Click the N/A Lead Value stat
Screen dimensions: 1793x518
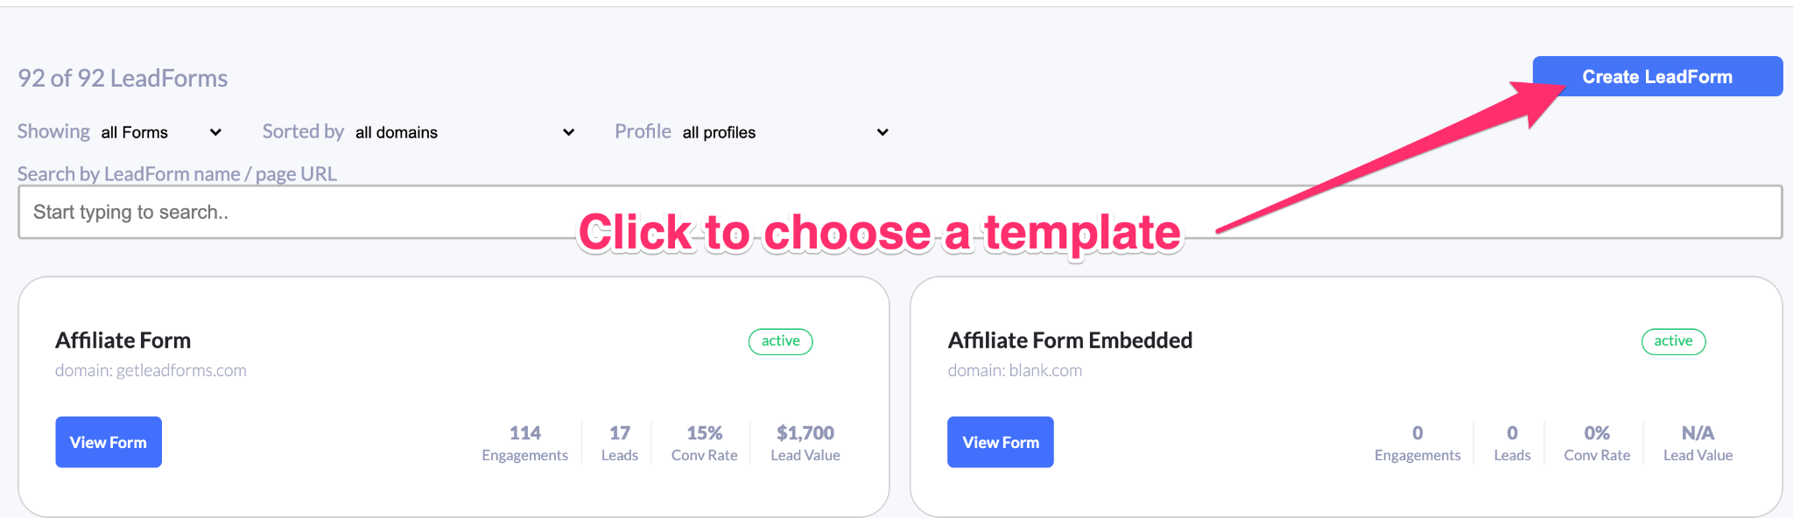tap(1698, 443)
